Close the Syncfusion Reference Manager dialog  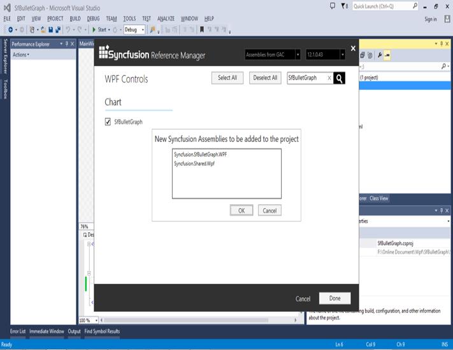tap(353, 48)
